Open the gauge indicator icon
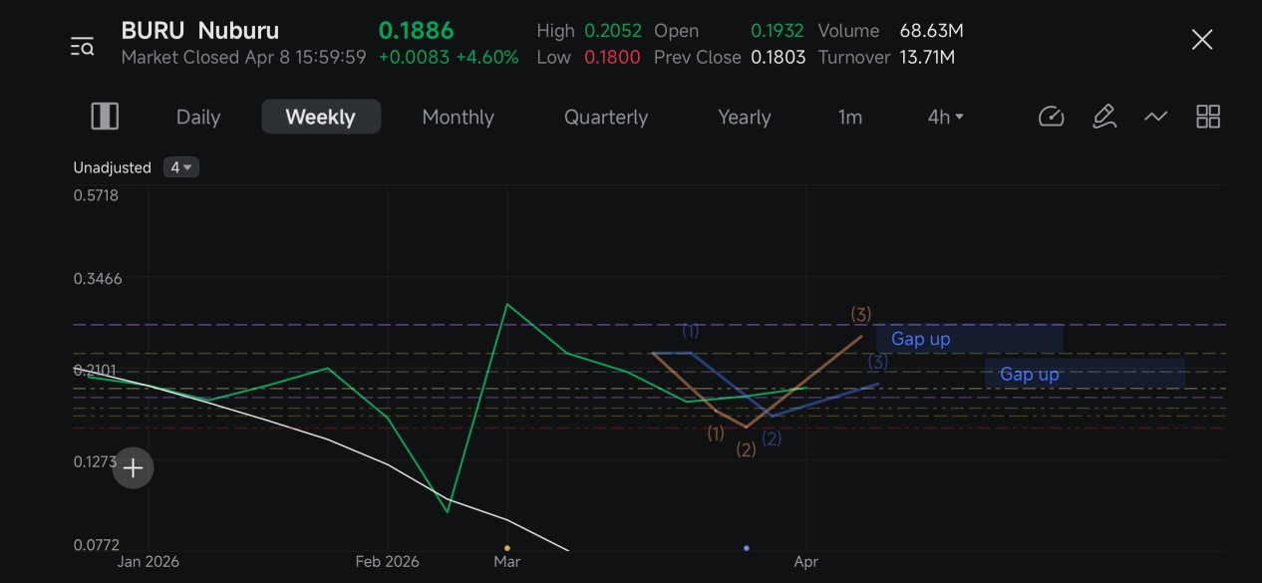The image size is (1262, 583). pyautogui.click(x=1052, y=117)
